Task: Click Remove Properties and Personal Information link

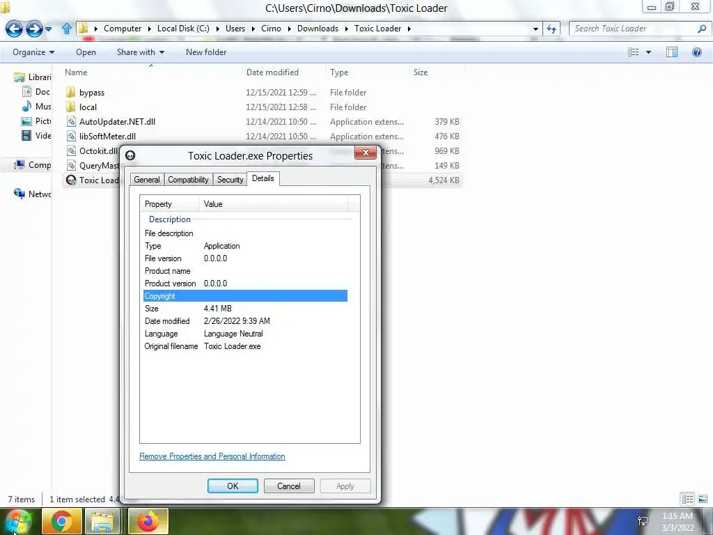Action: pos(212,456)
